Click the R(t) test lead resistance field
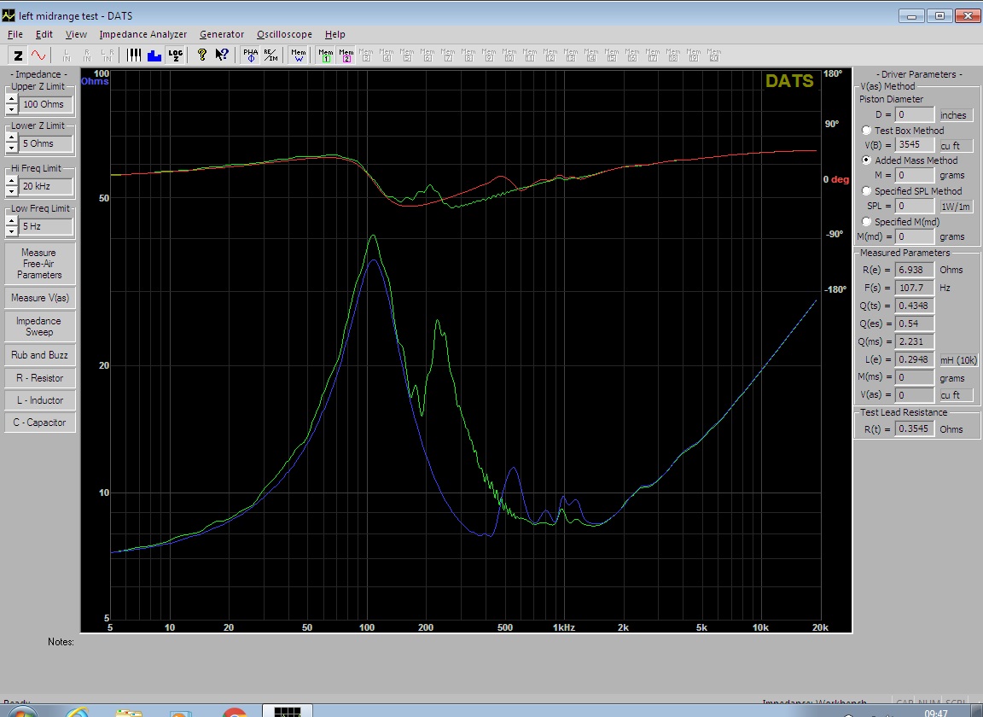The height and width of the screenshot is (717, 983). (x=915, y=429)
